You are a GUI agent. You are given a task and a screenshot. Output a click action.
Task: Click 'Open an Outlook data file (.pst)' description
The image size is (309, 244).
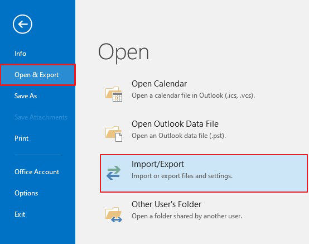coord(178,136)
